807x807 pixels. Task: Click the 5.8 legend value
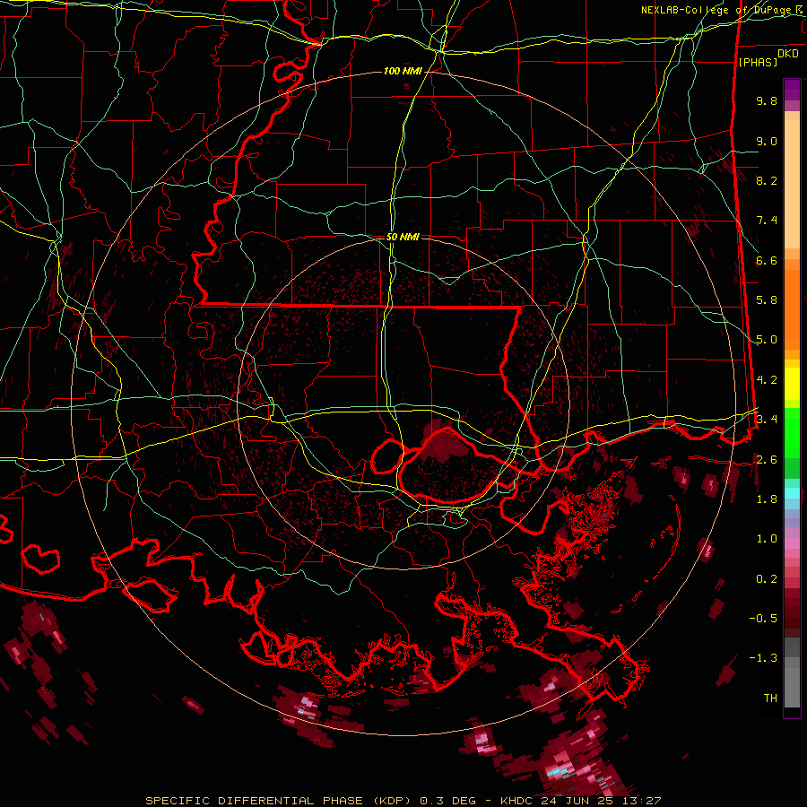pos(767,300)
